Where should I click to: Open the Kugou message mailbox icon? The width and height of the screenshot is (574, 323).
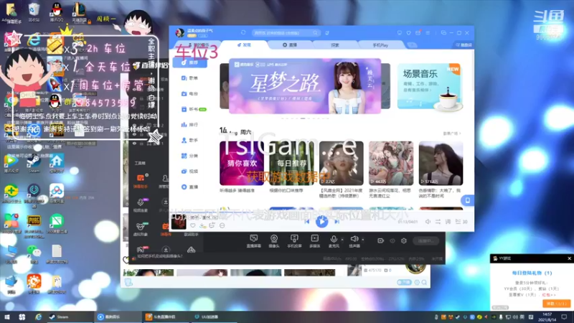click(418, 33)
